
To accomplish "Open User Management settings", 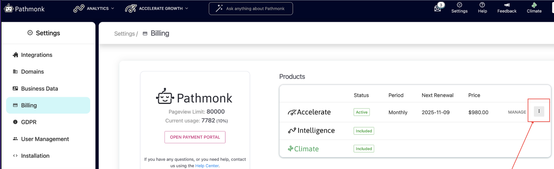I will 45,139.
